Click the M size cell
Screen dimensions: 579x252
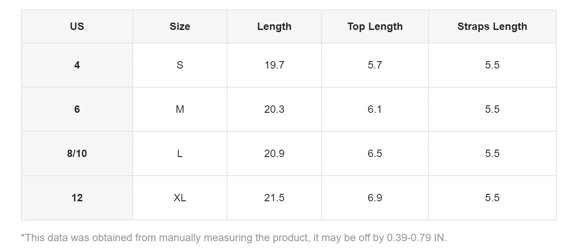(x=180, y=109)
